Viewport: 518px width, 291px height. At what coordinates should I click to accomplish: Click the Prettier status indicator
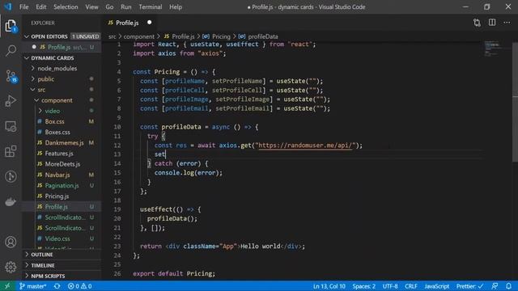click(x=469, y=286)
